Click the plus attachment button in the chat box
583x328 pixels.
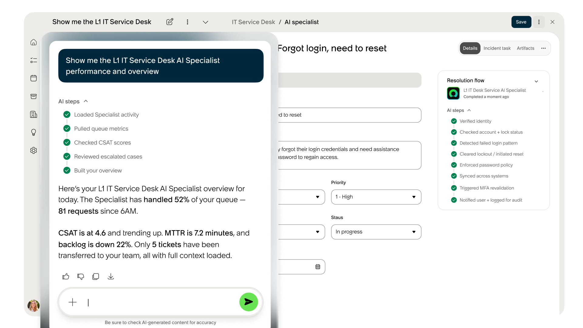pyautogui.click(x=73, y=302)
